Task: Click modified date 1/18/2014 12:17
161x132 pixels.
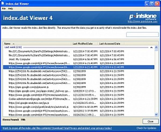Action: click(85, 91)
